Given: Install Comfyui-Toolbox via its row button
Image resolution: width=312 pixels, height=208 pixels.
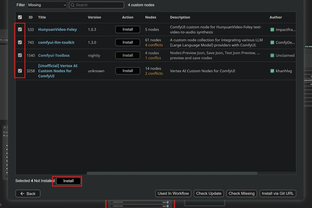Looking at the screenshot, I should pyautogui.click(x=128, y=55).
